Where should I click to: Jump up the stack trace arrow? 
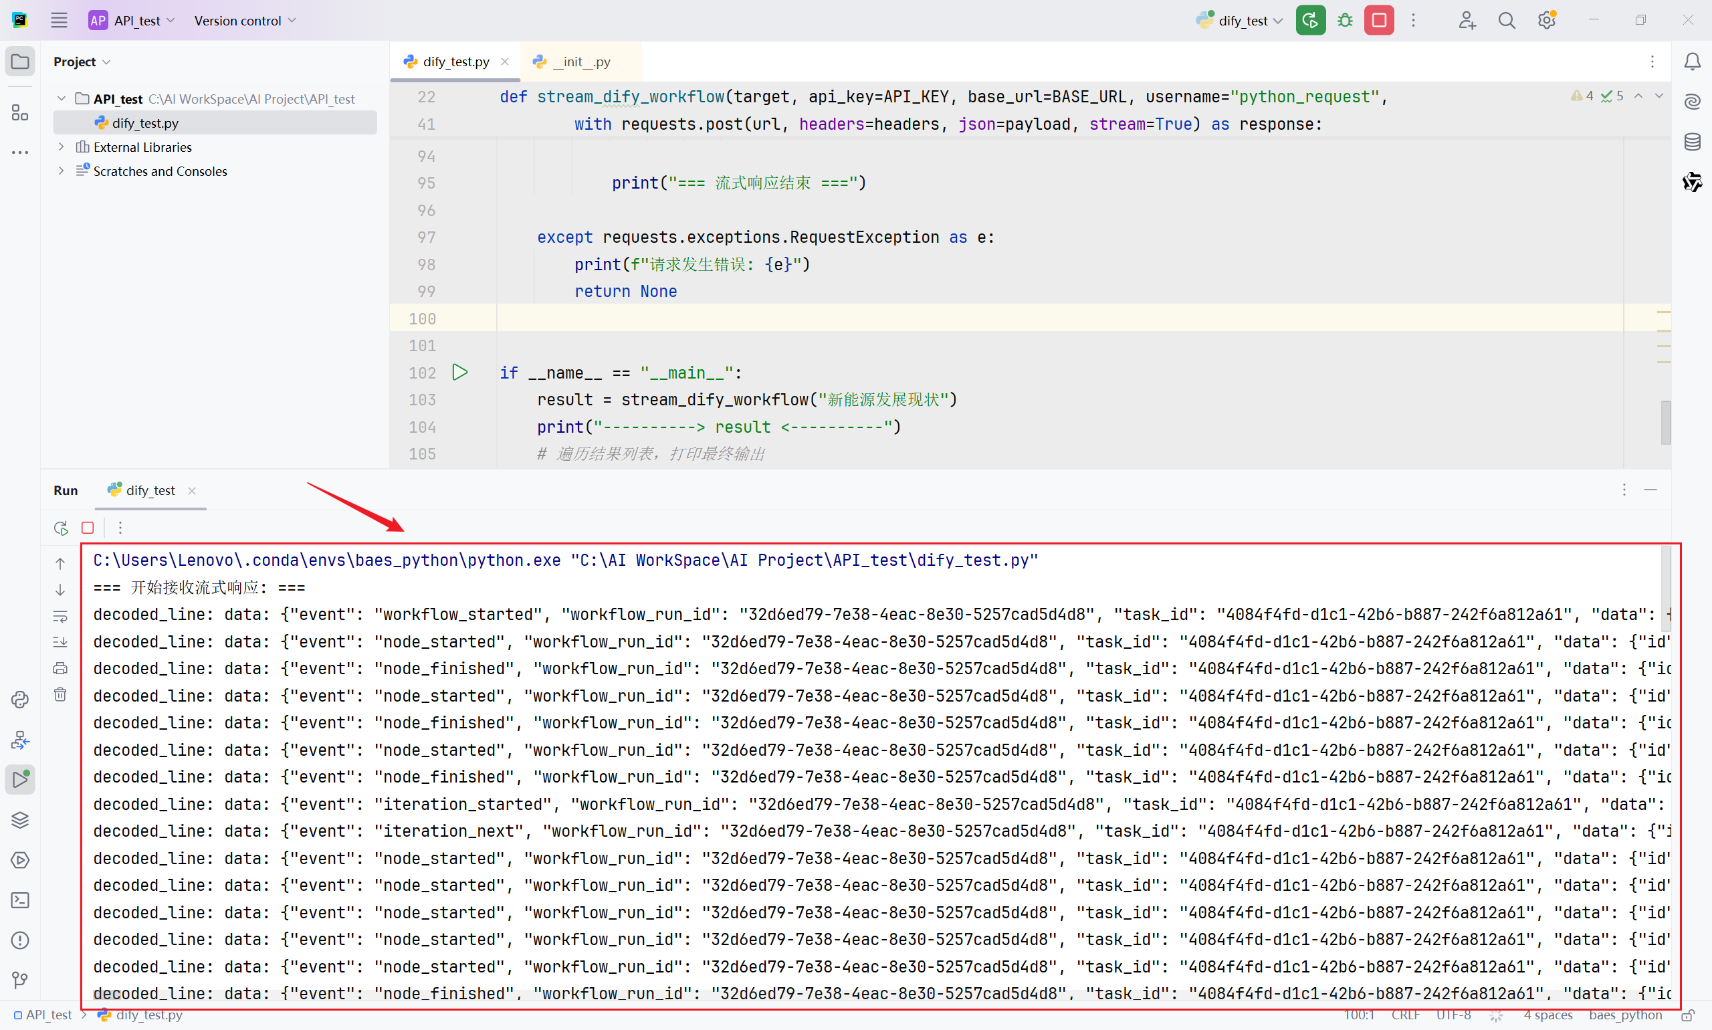(60, 564)
